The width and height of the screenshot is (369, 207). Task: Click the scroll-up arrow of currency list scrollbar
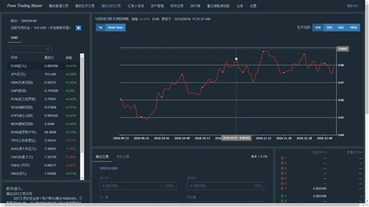82,55
